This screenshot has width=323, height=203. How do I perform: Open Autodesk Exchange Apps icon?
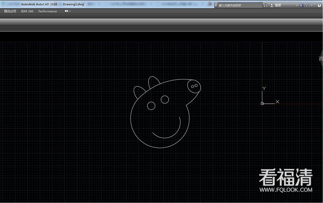302,5
